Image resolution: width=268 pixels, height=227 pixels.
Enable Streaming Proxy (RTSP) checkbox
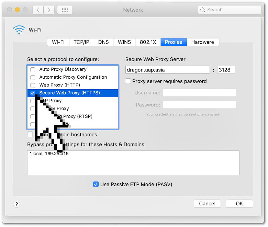pos(32,117)
